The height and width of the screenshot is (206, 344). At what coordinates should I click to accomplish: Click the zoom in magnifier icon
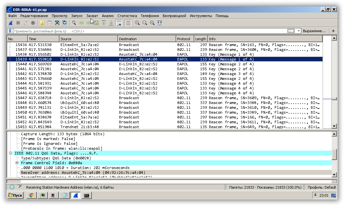(137, 23)
